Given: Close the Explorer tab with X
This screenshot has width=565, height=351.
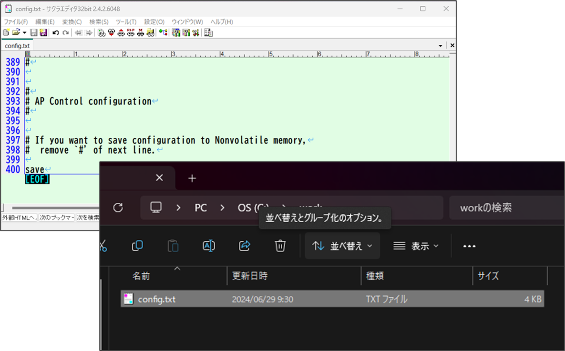Looking at the screenshot, I should tap(159, 178).
